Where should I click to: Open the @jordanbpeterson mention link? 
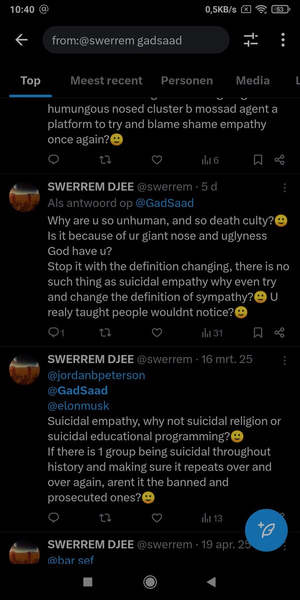click(x=96, y=375)
